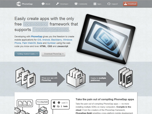The height and width of the screenshot is (114, 152).
Task: Click the stacked mobile devices illustration
Action: point(125,77)
